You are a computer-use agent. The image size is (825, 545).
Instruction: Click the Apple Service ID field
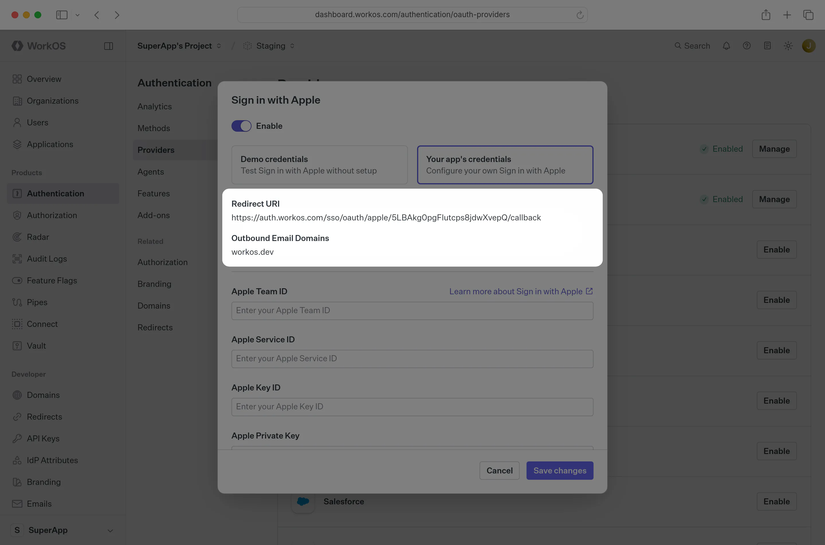pos(412,358)
